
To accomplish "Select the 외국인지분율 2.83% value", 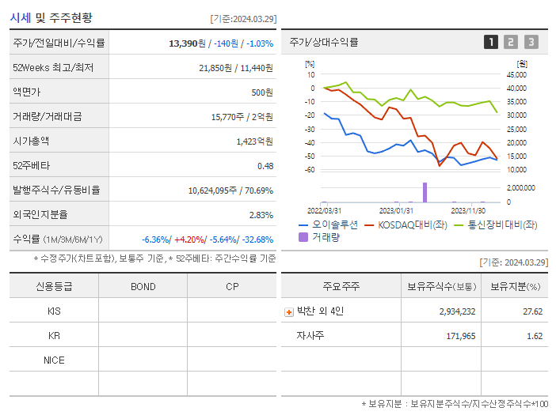I will (x=261, y=215).
